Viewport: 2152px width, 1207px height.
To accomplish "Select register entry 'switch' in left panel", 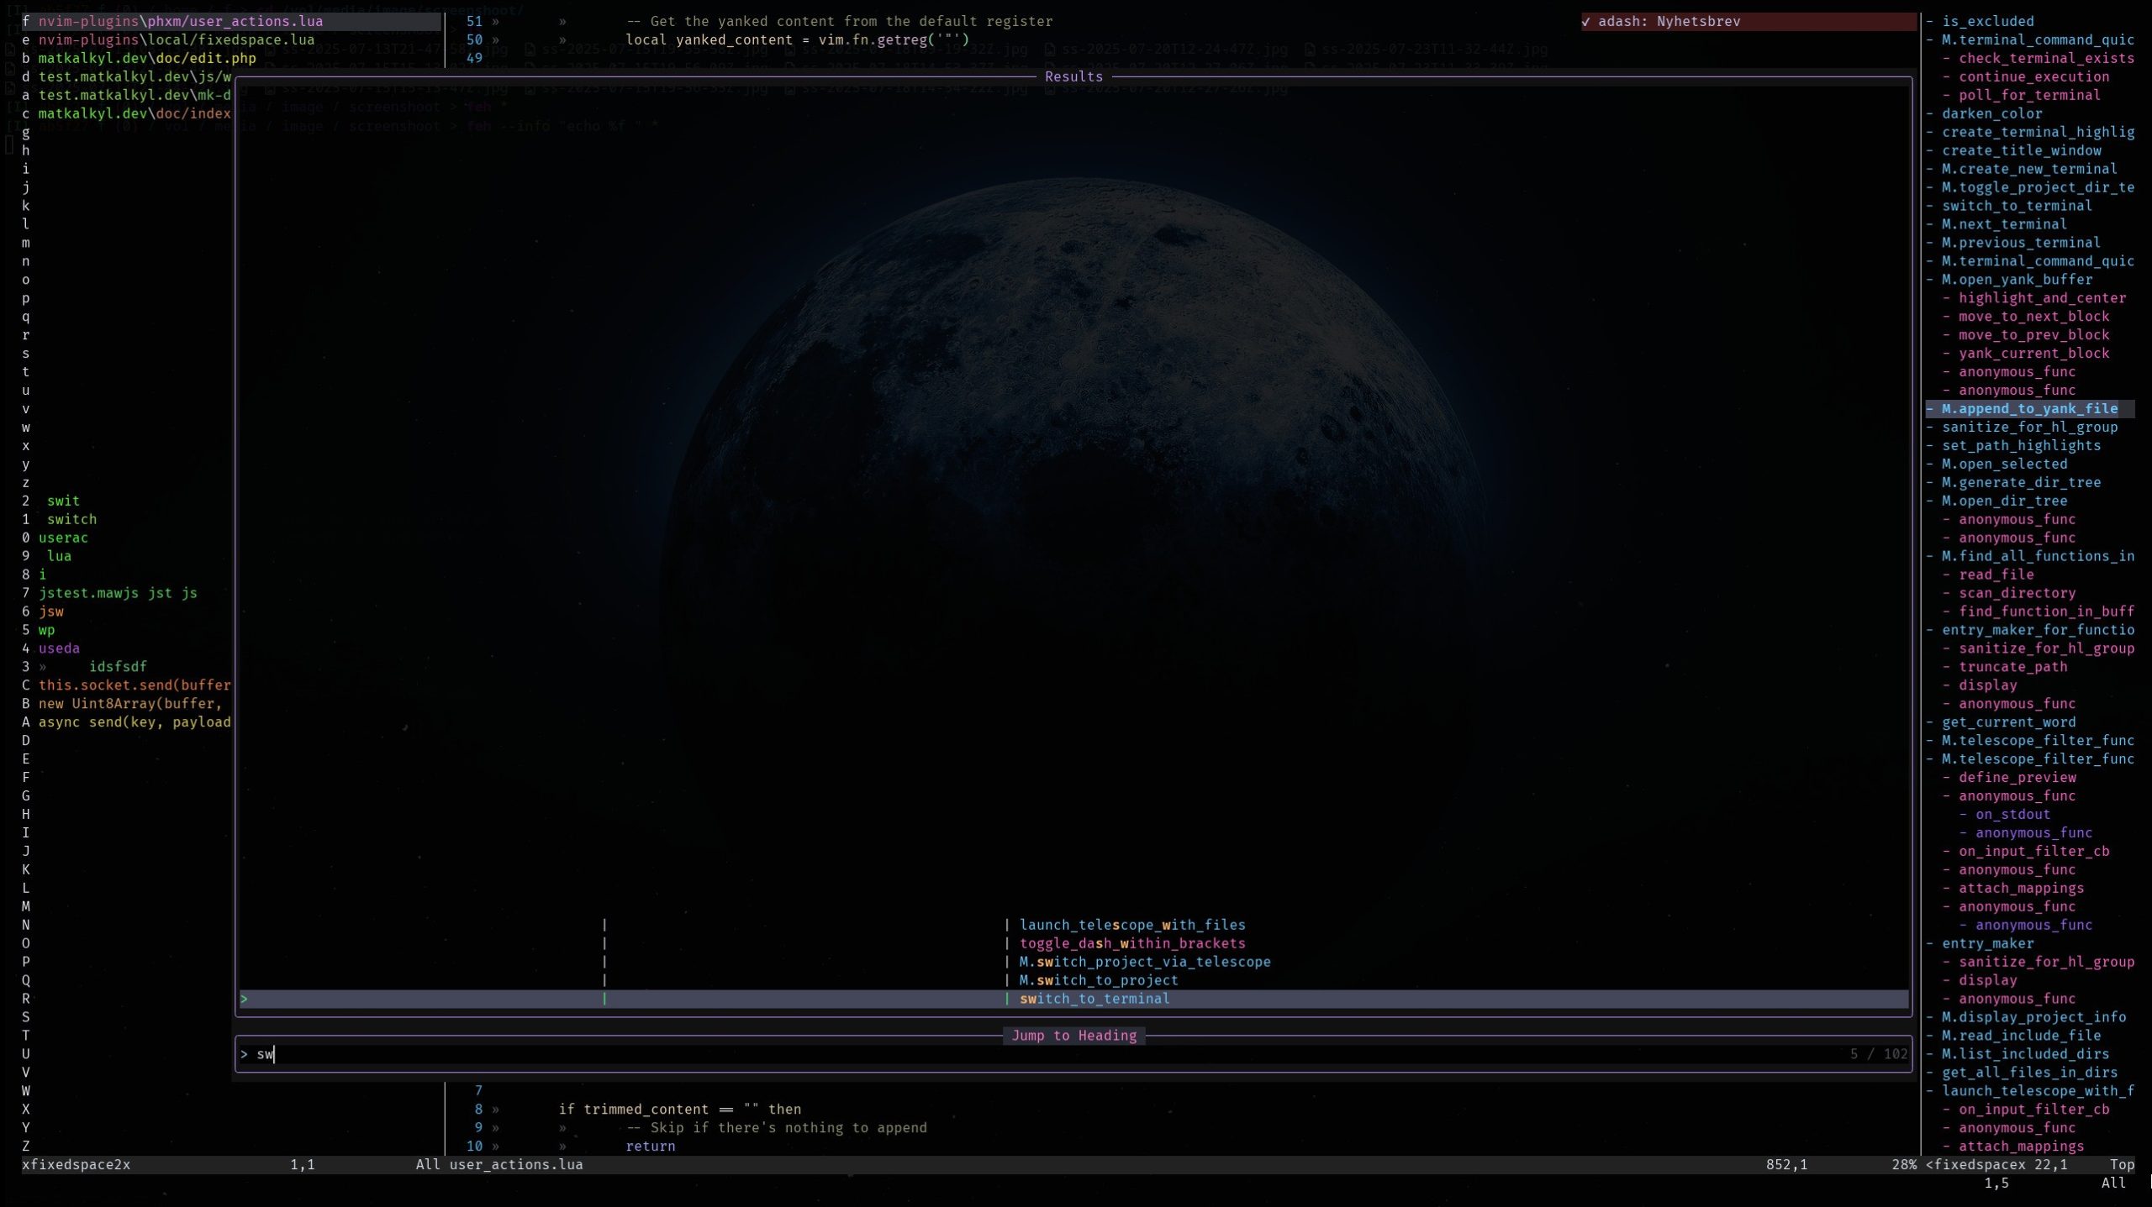I will (x=71, y=519).
